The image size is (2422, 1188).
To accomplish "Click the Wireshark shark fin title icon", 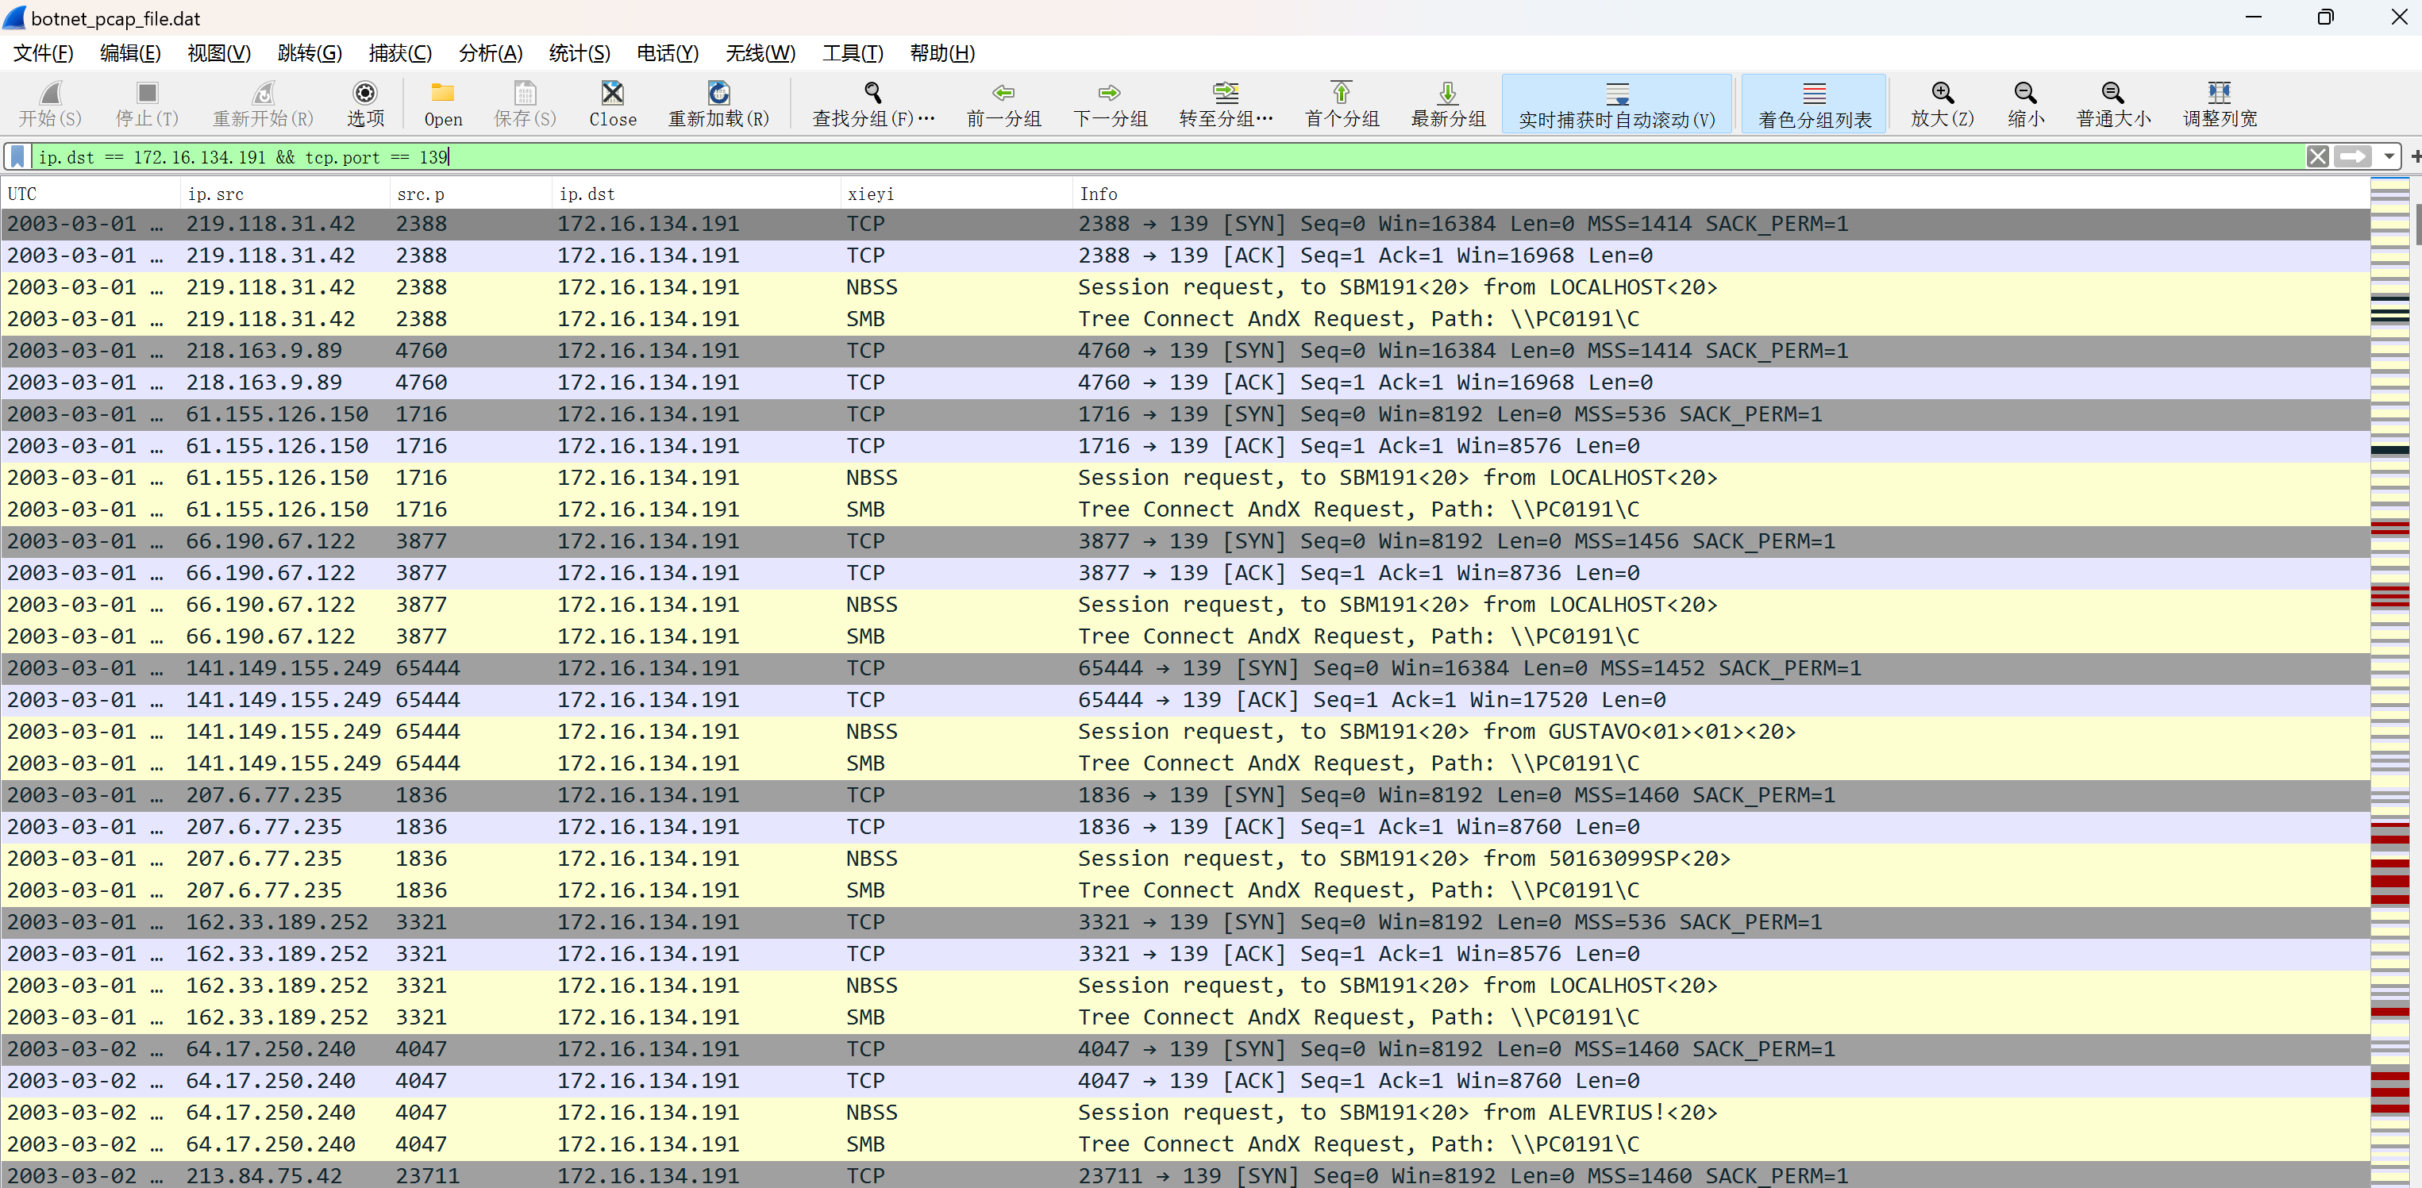I will point(14,17).
